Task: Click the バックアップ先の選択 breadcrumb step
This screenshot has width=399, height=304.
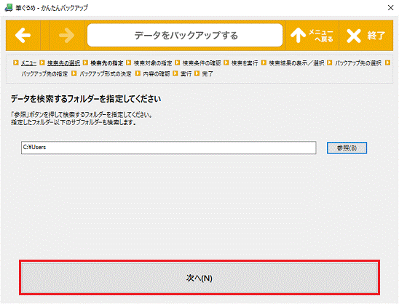Action: tap(358, 63)
